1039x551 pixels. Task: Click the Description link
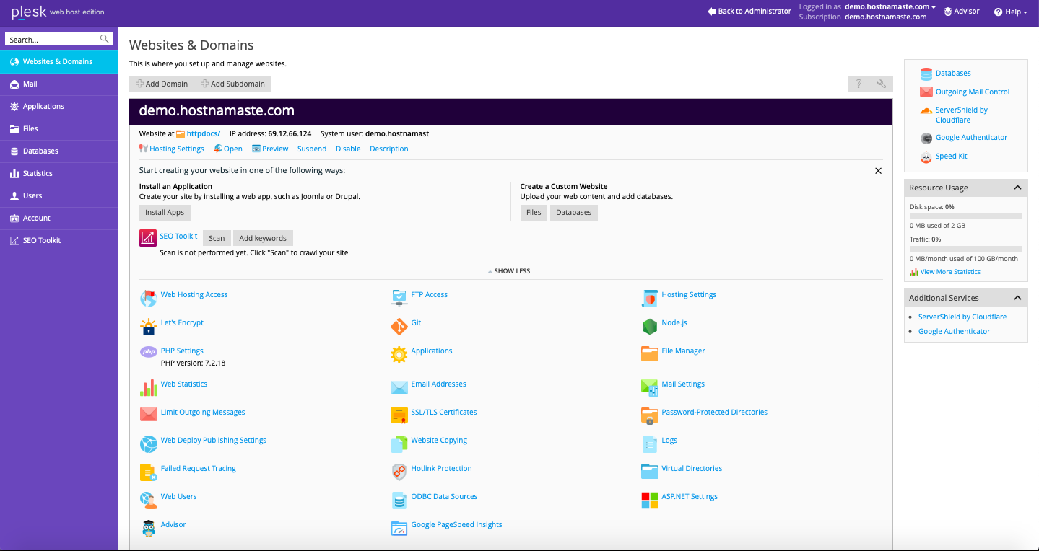tap(389, 149)
